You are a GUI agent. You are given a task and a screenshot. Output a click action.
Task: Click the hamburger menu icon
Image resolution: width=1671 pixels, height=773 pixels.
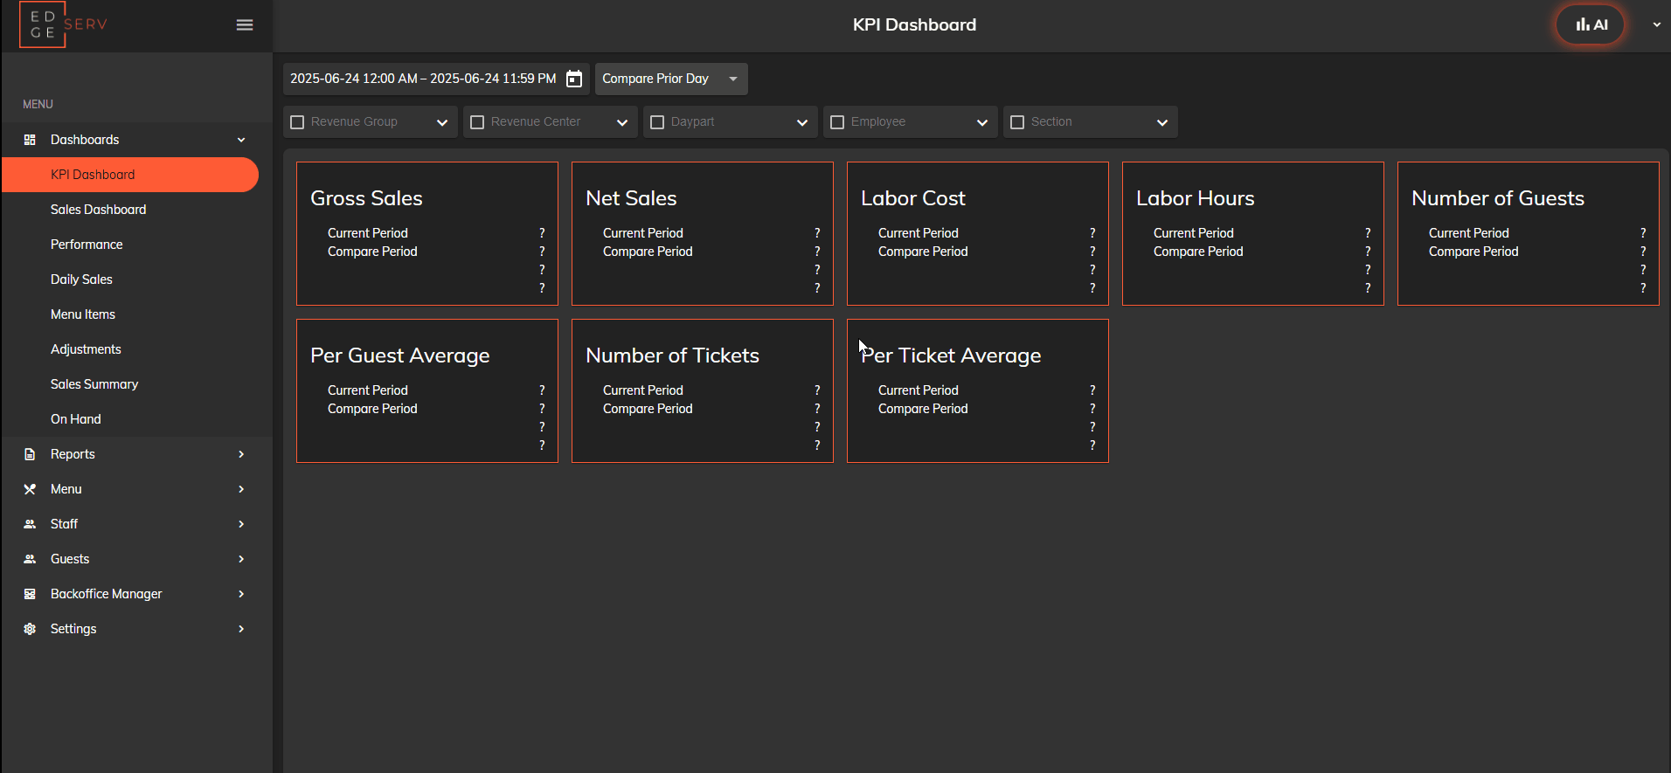(245, 25)
